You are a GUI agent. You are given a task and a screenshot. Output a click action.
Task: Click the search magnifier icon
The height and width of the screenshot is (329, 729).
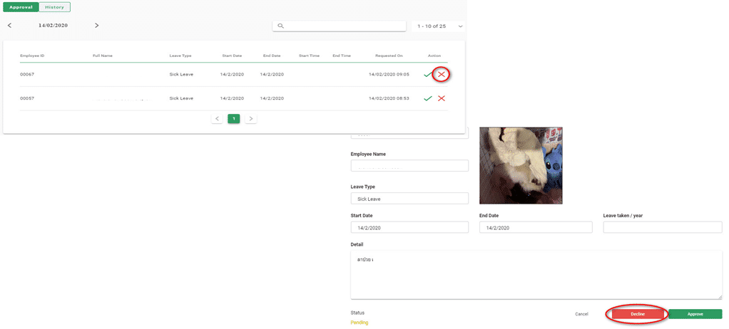[281, 26]
